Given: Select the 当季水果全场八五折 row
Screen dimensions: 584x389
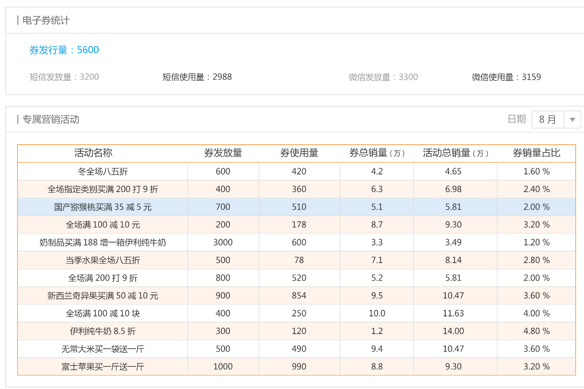Looking at the screenshot, I should tap(297, 260).
